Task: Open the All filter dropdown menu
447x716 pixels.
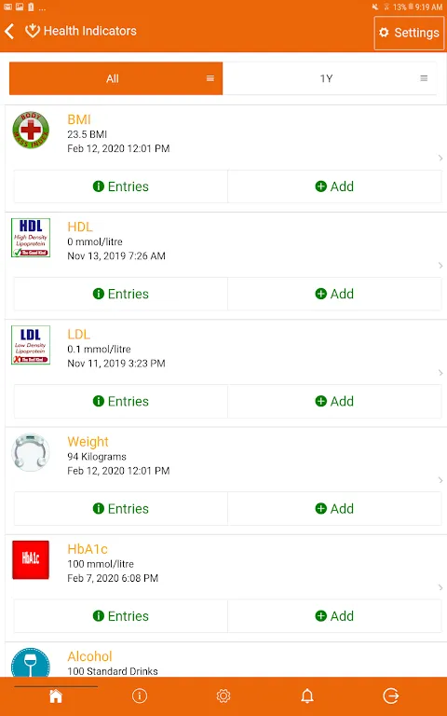Action: pos(115,78)
